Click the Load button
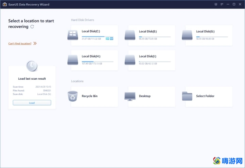Screen dimensions: 245x168 32,103
